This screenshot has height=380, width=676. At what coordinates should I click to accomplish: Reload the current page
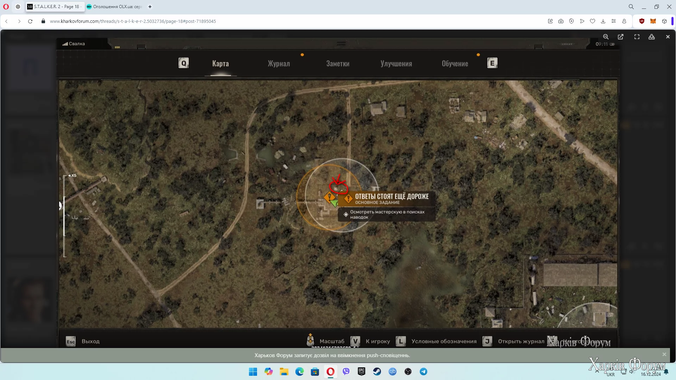tap(30, 21)
